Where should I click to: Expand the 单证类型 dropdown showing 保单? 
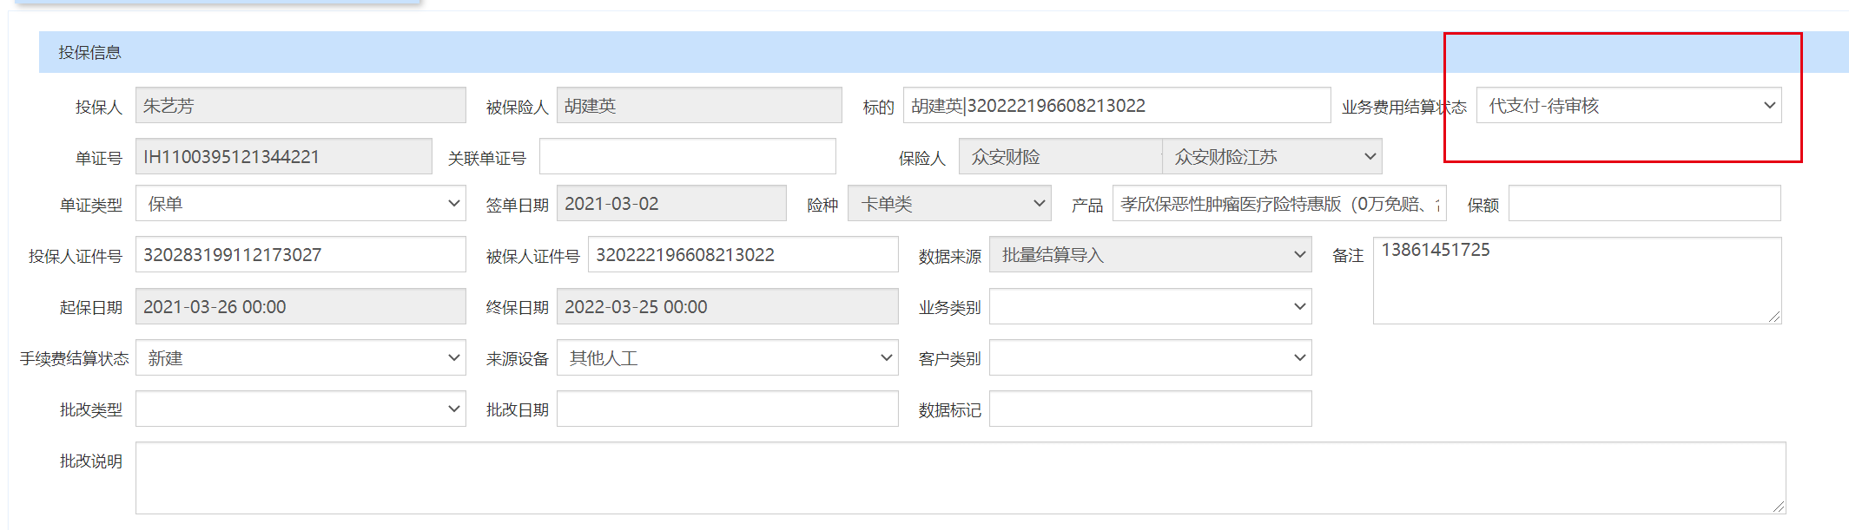(x=300, y=204)
